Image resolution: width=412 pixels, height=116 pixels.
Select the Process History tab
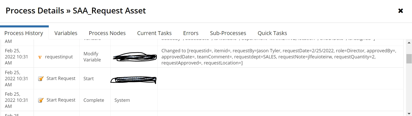pos(24,33)
